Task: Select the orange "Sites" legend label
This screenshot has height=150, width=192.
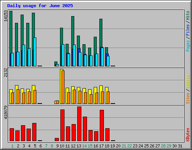Action: coord(188,98)
